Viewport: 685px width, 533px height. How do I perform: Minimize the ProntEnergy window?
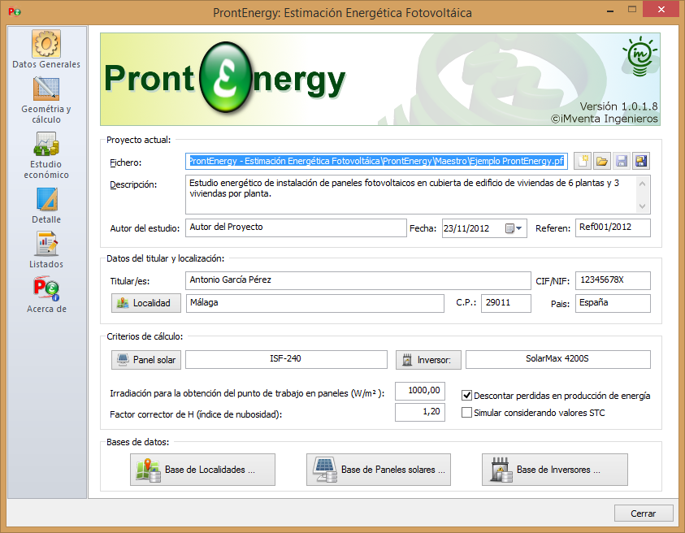(x=610, y=10)
